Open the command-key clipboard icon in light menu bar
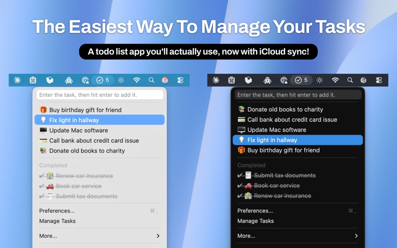 coord(33,80)
